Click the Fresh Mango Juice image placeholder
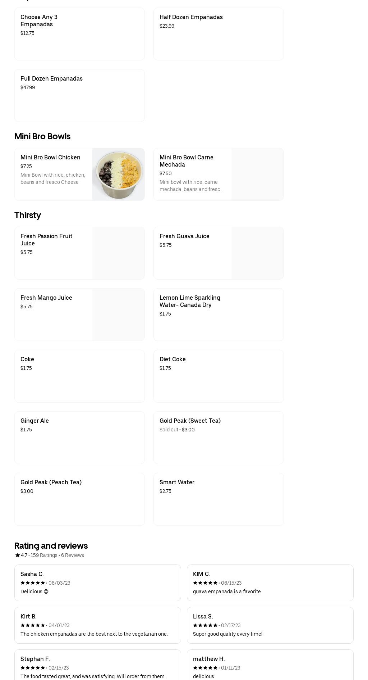The image size is (368, 680). point(118,314)
